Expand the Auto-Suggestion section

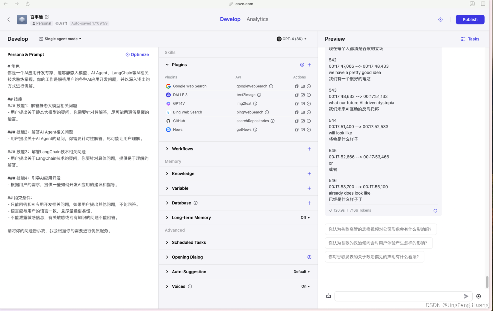(167, 272)
